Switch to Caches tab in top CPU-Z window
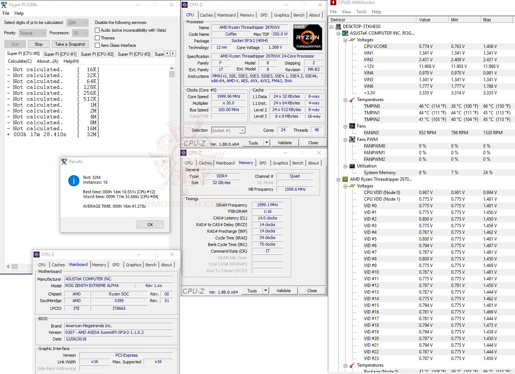This screenshot has width=515, height=374. pyautogui.click(x=206, y=15)
